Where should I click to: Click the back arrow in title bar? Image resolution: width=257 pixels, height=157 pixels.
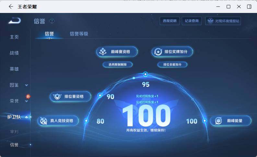point(11,6)
